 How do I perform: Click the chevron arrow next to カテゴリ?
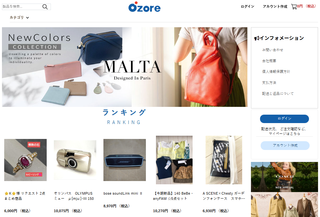tap(27, 18)
